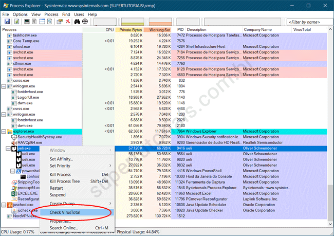Open the Options menu

click(x=20, y=14)
